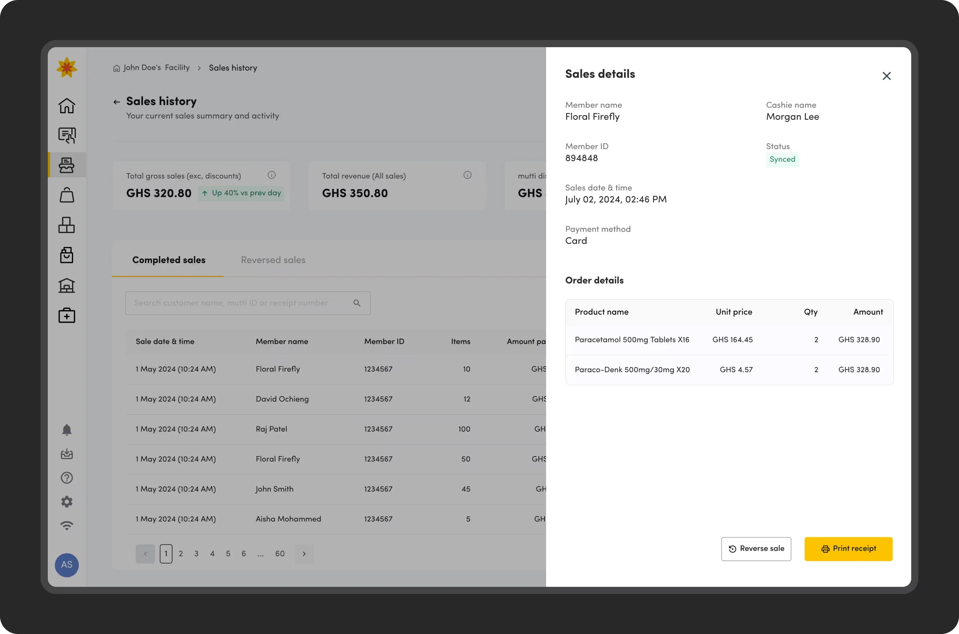The image size is (959, 634).
Task: Close the Sales details panel
Action: [x=886, y=76]
